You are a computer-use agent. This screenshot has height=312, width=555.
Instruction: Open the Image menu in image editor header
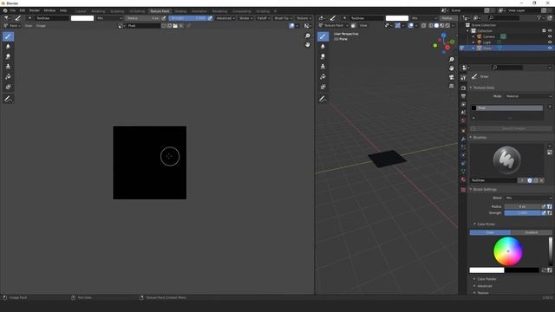coord(41,26)
